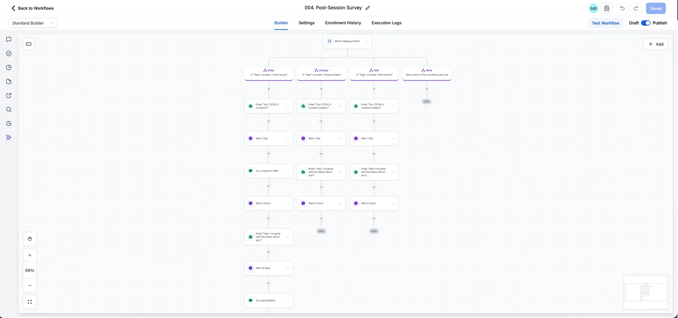Click the 69% zoom level value
Image resolution: width=678 pixels, height=318 pixels.
click(30, 270)
